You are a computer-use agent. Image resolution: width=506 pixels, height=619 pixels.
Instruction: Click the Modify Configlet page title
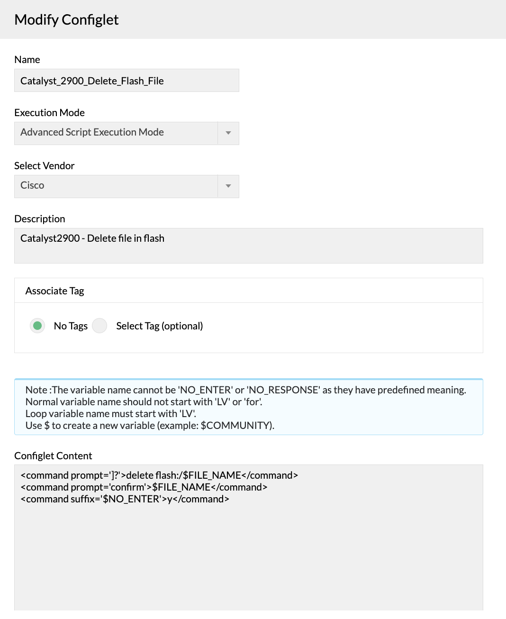(x=66, y=20)
